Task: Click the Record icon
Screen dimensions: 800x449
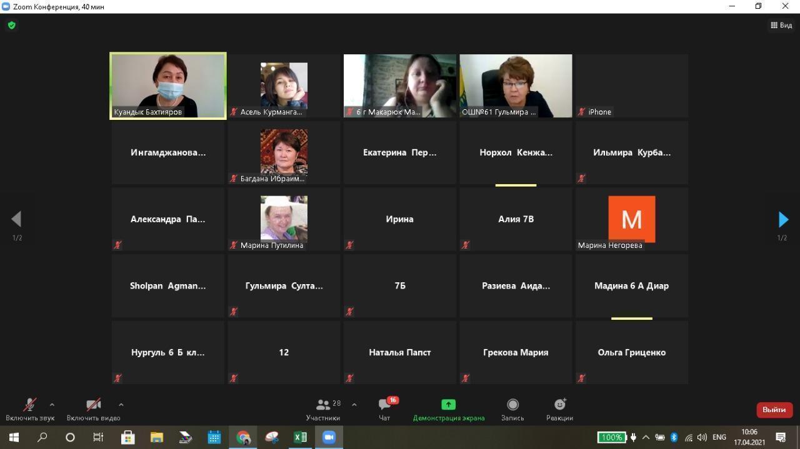Action: (x=512, y=405)
